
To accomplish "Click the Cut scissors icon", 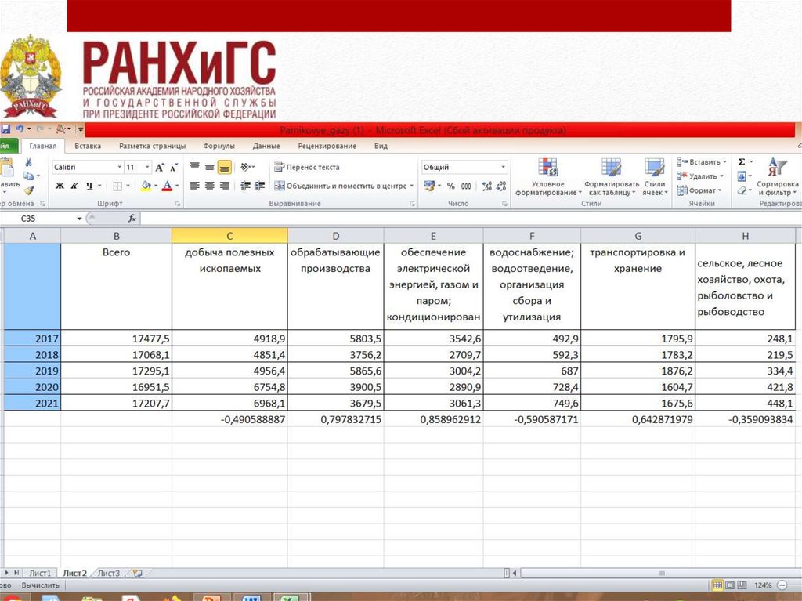I will click(29, 163).
